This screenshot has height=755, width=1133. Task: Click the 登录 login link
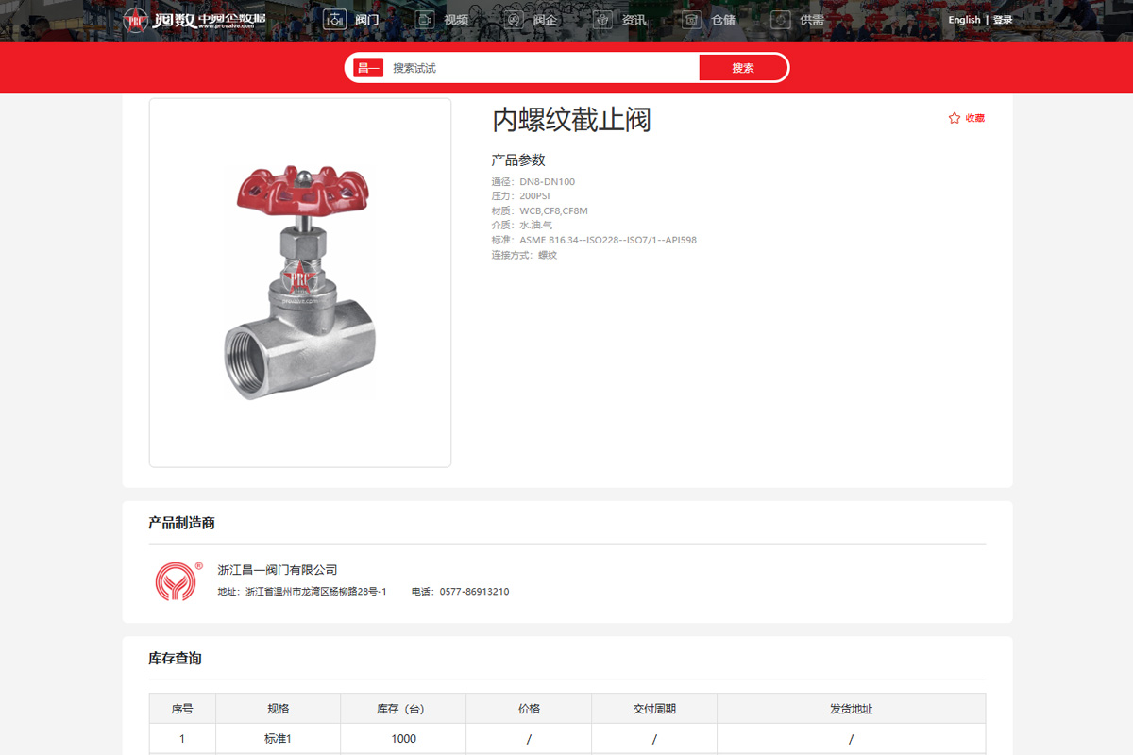coord(1003,20)
